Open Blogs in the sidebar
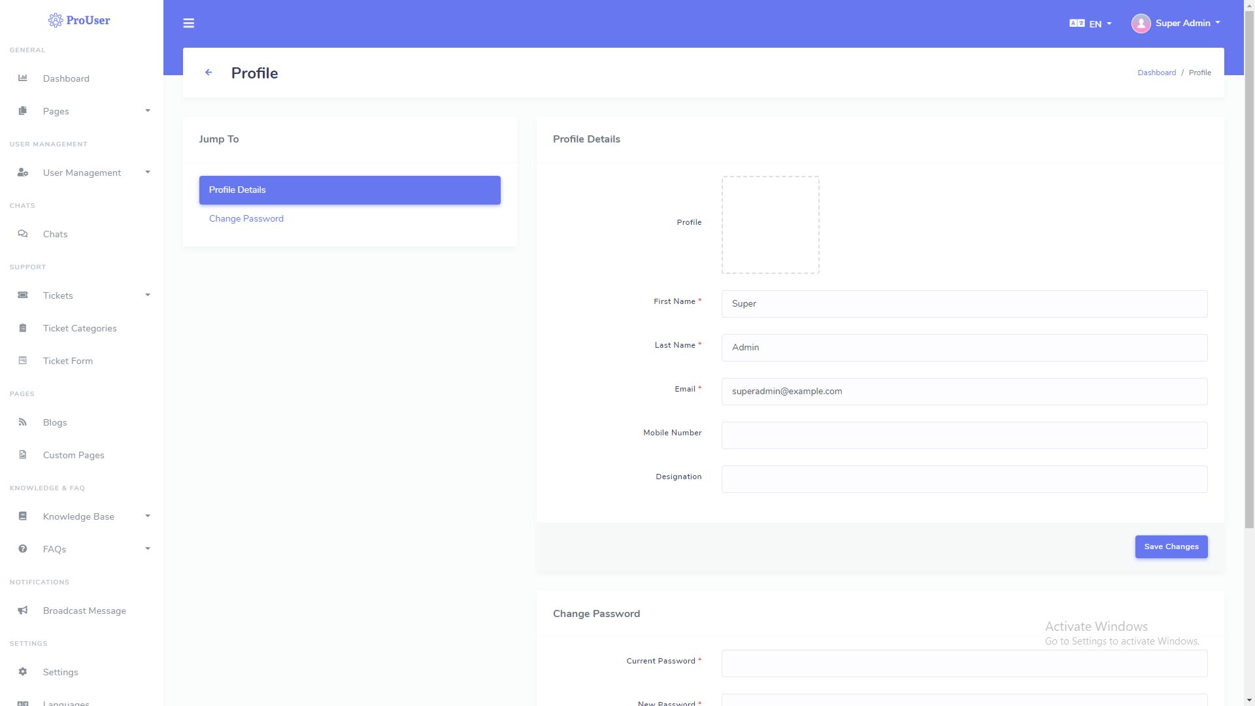1255x706 pixels. click(x=82, y=422)
